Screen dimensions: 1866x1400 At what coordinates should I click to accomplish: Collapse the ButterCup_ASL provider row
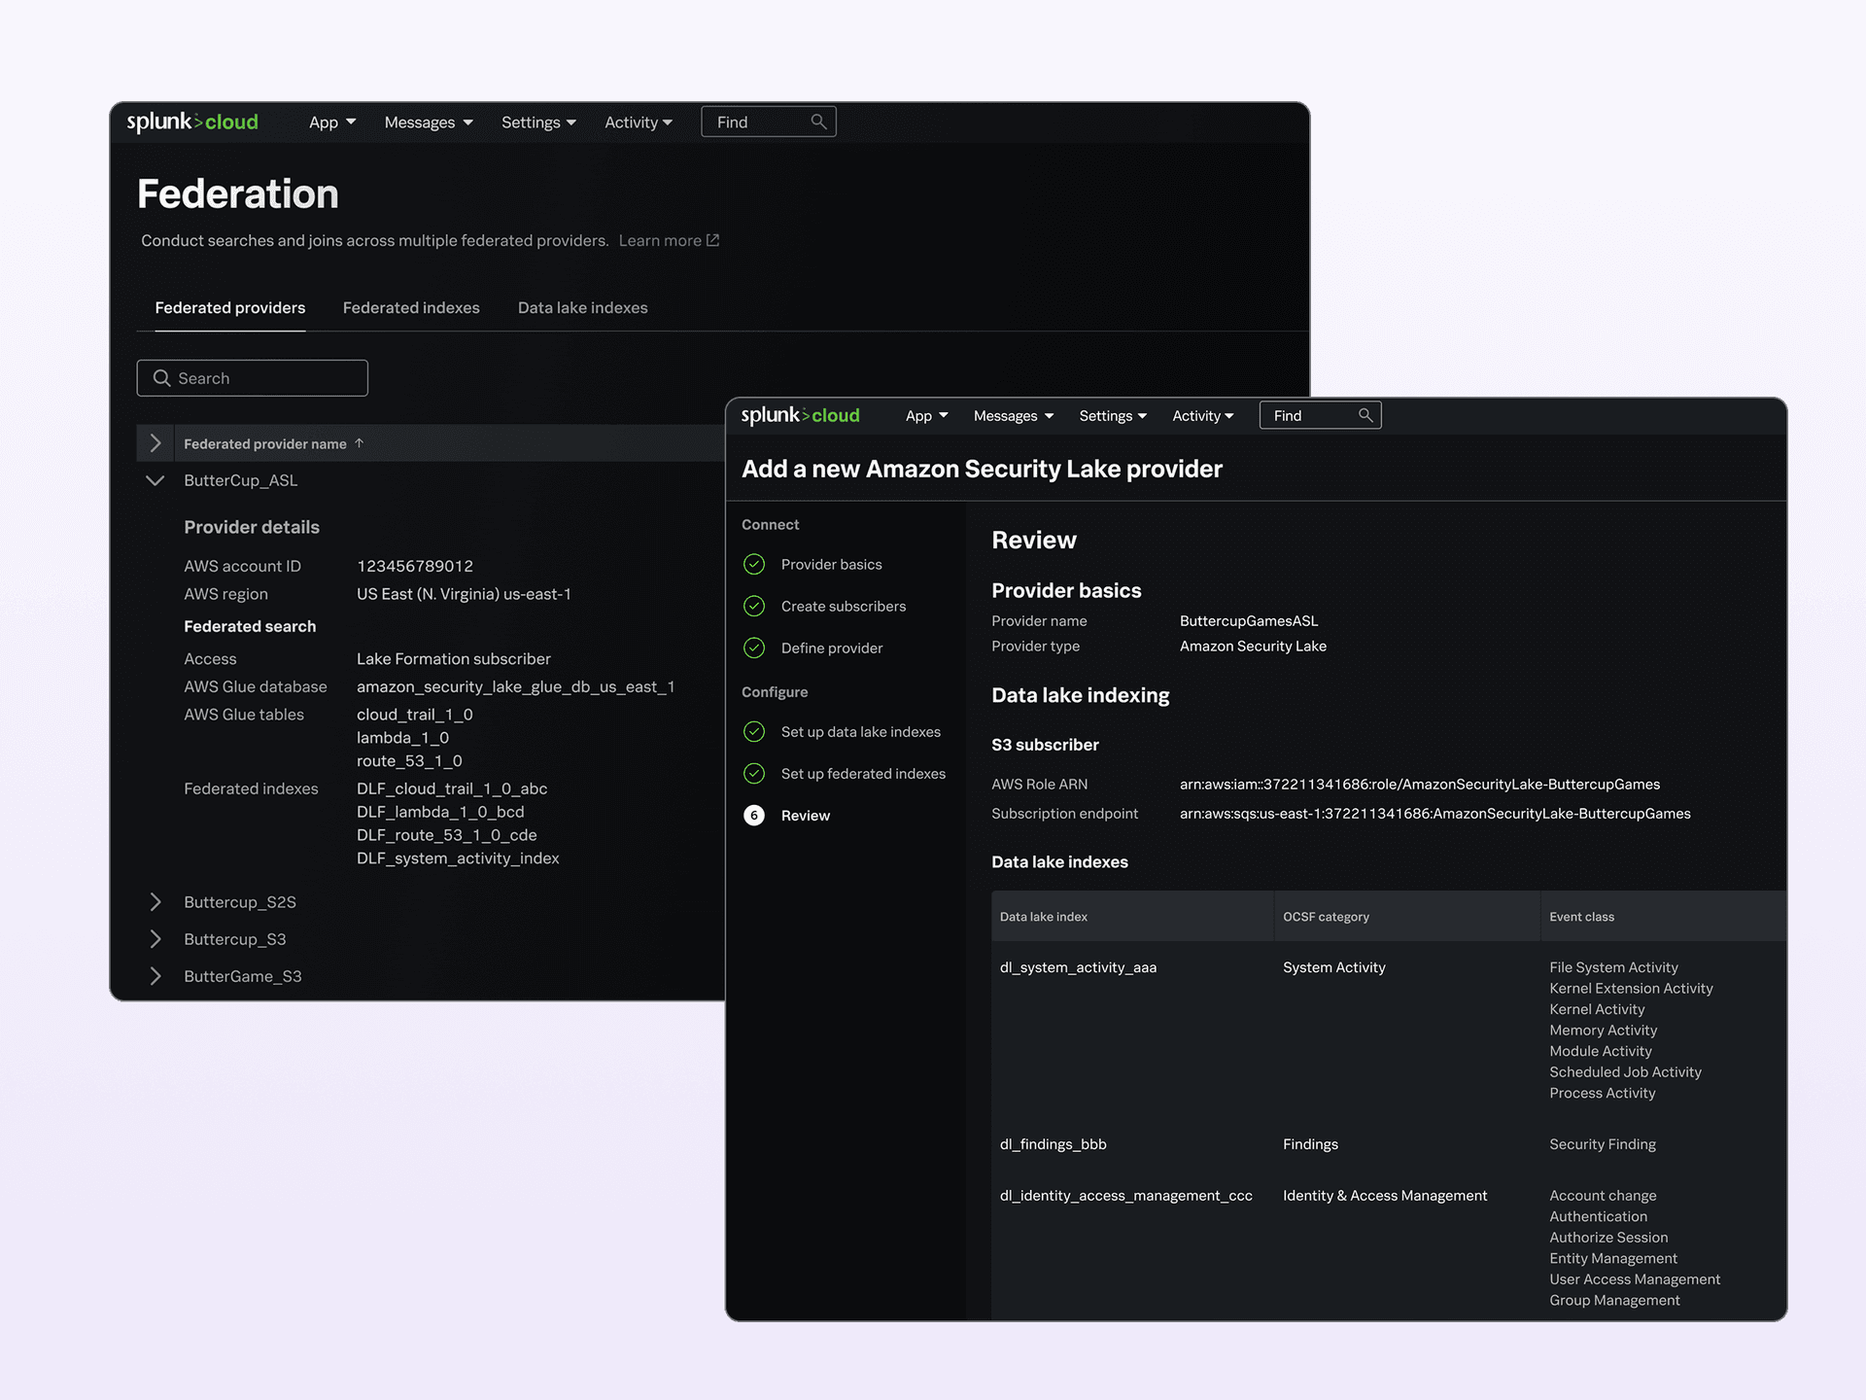[155, 480]
